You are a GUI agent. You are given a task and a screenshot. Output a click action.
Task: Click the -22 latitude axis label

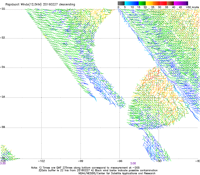tap(3, 38)
